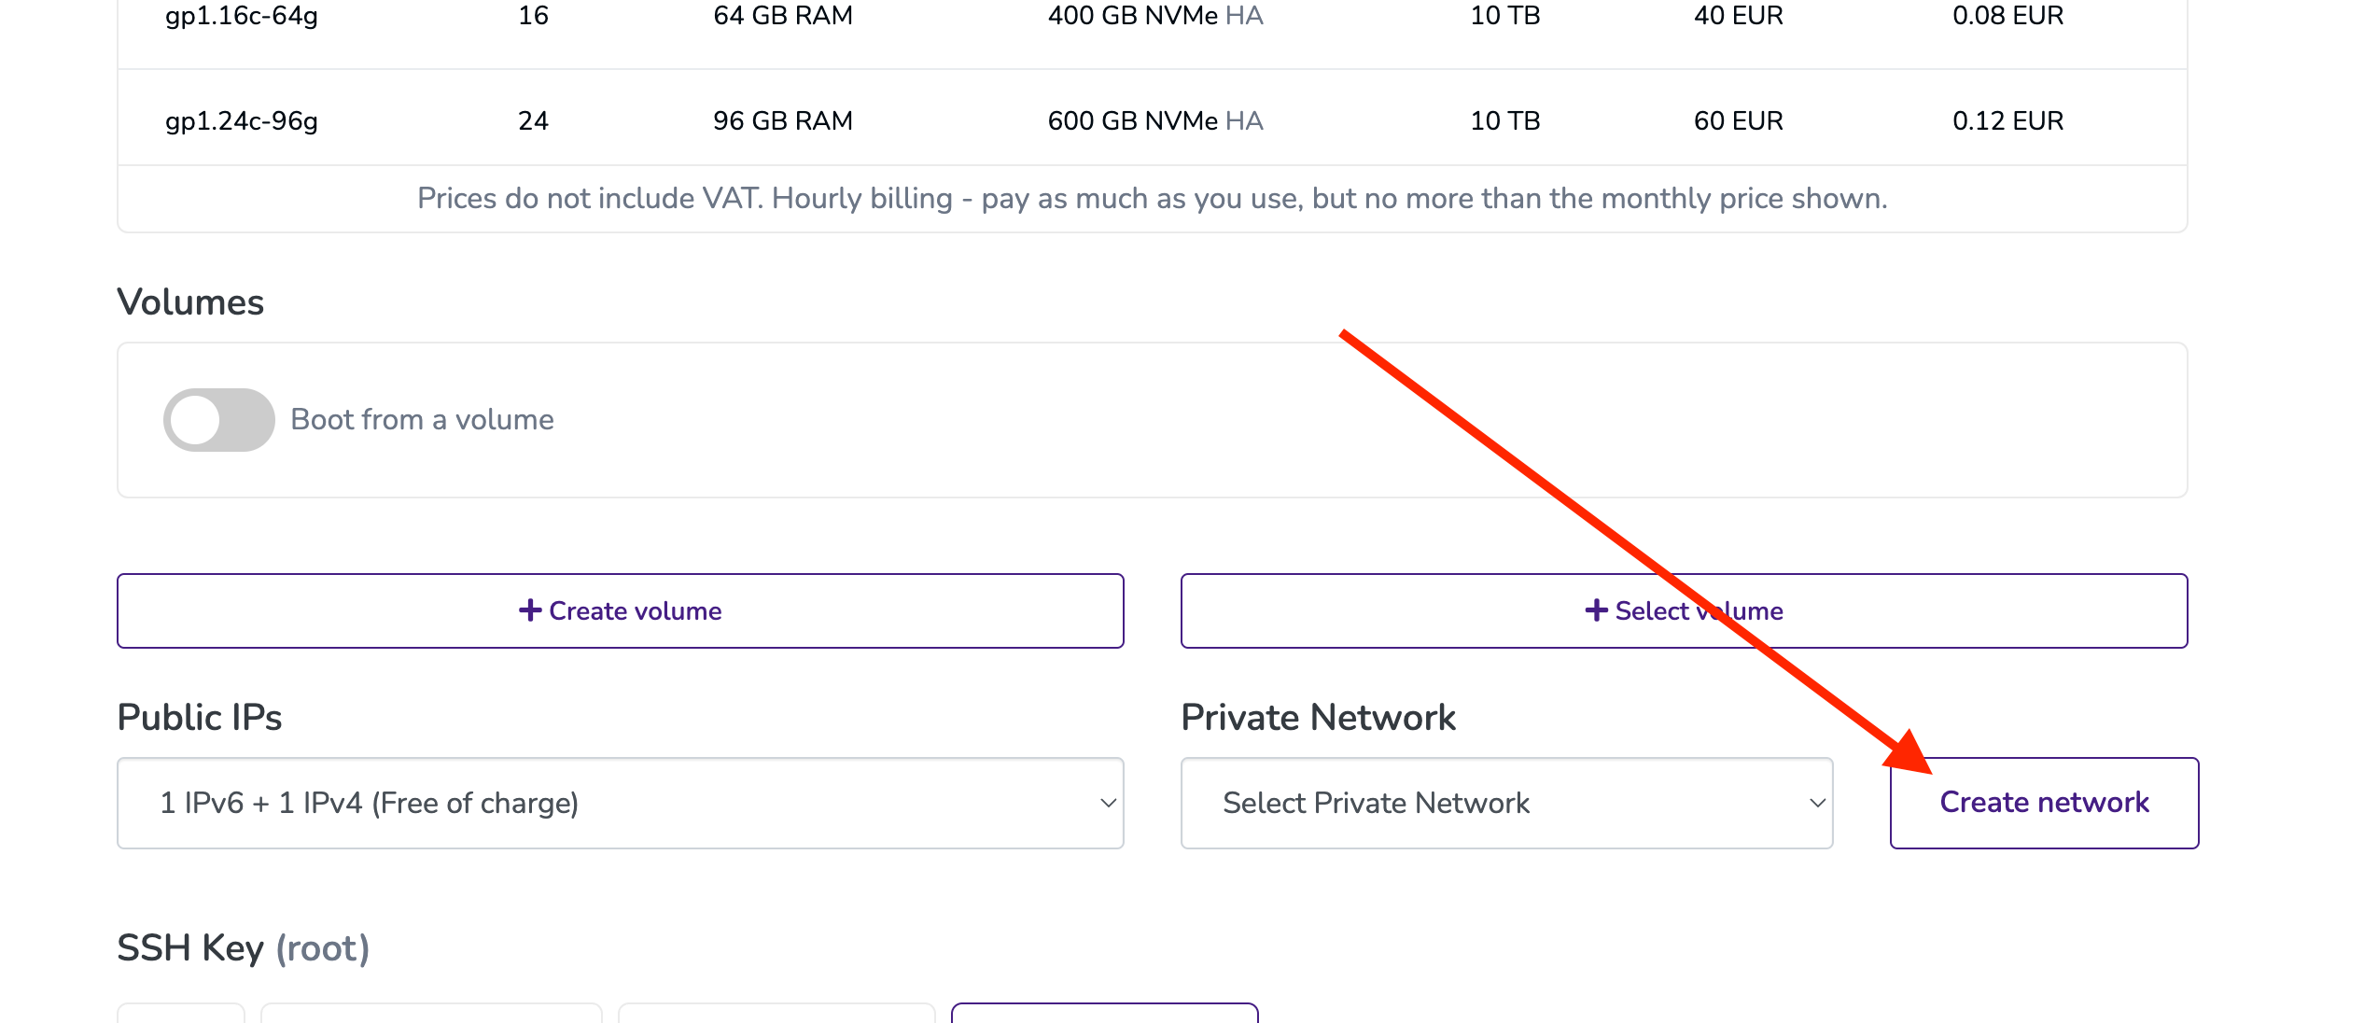Click the 0.12 EUR hourly price
This screenshot has width=2378, height=1023.
2007,121
